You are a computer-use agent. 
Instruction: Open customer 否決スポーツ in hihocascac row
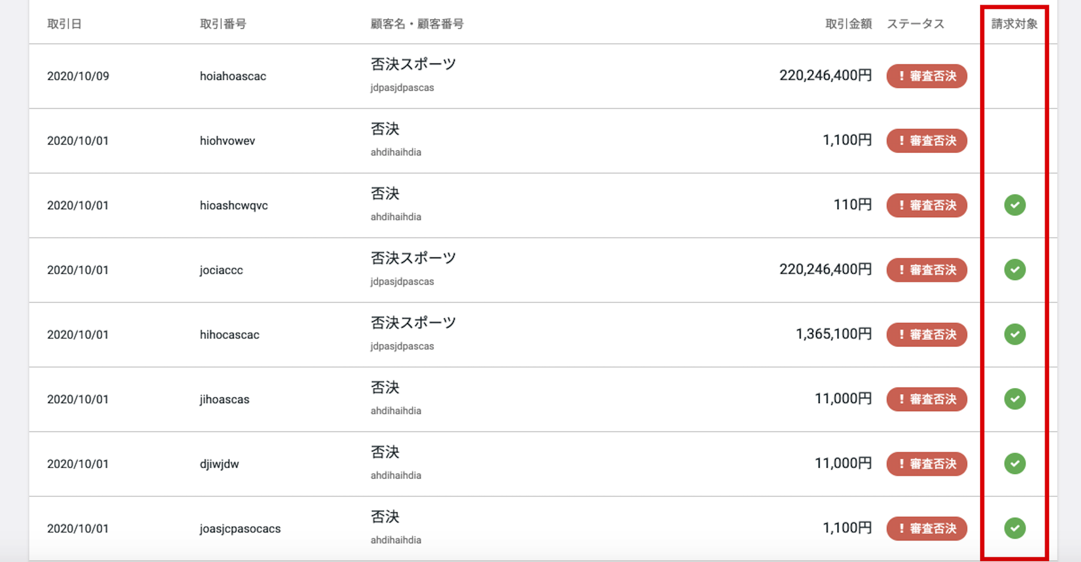[414, 322]
